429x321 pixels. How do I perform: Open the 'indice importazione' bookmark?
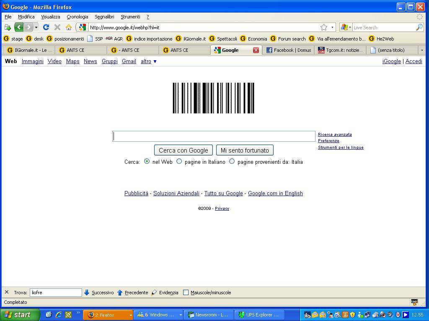(150, 39)
